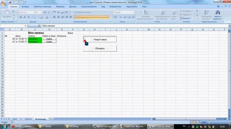
Task: Decrease decimal places
Action: (133, 17)
